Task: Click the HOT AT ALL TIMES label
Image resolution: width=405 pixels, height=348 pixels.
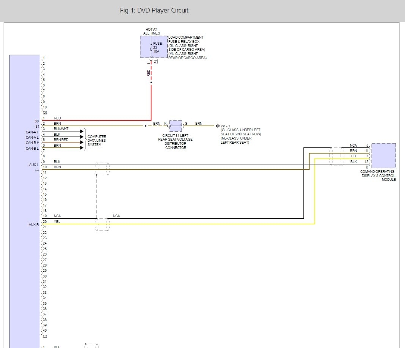Action: coord(151,31)
